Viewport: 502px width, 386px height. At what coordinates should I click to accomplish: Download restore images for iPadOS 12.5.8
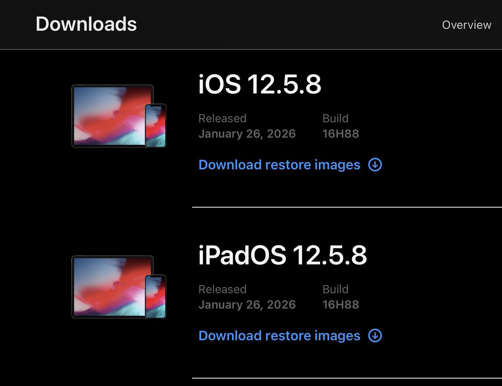pos(279,336)
